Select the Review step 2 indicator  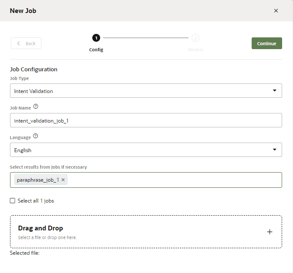195,38
